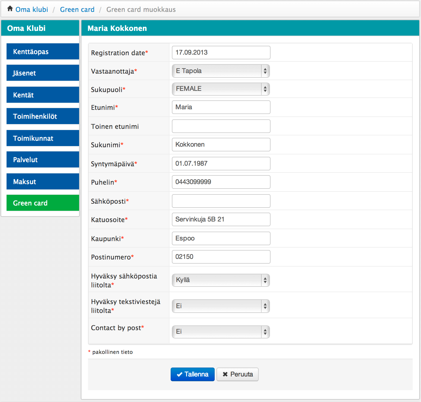Click Green card breadcrumb link

(x=77, y=10)
